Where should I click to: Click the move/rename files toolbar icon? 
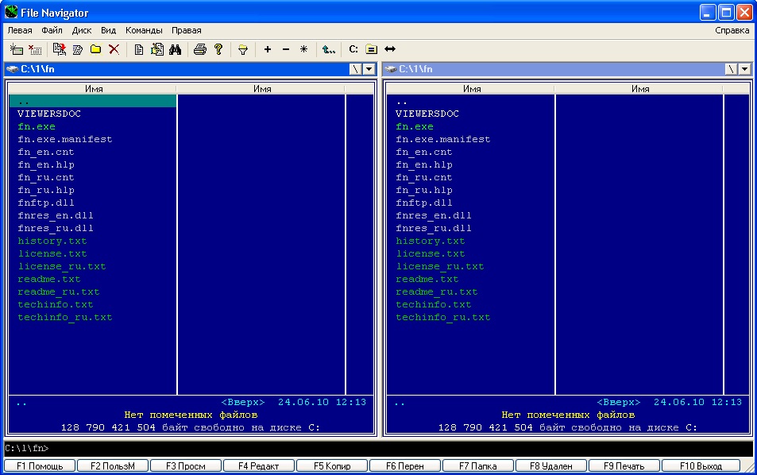(x=78, y=49)
